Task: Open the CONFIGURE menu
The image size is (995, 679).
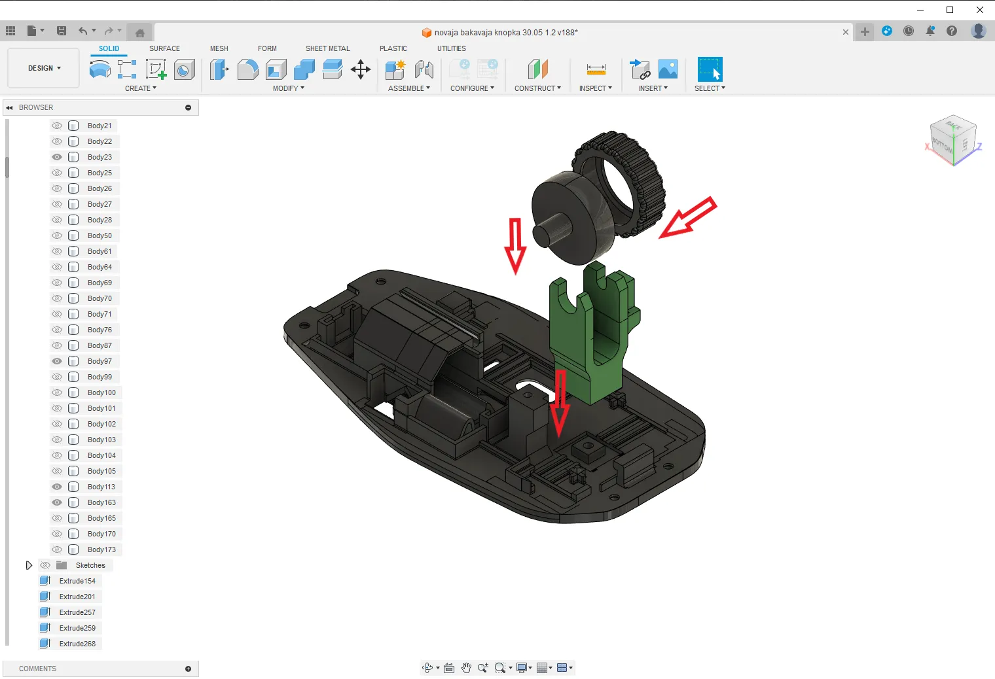Action: tap(473, 88)
